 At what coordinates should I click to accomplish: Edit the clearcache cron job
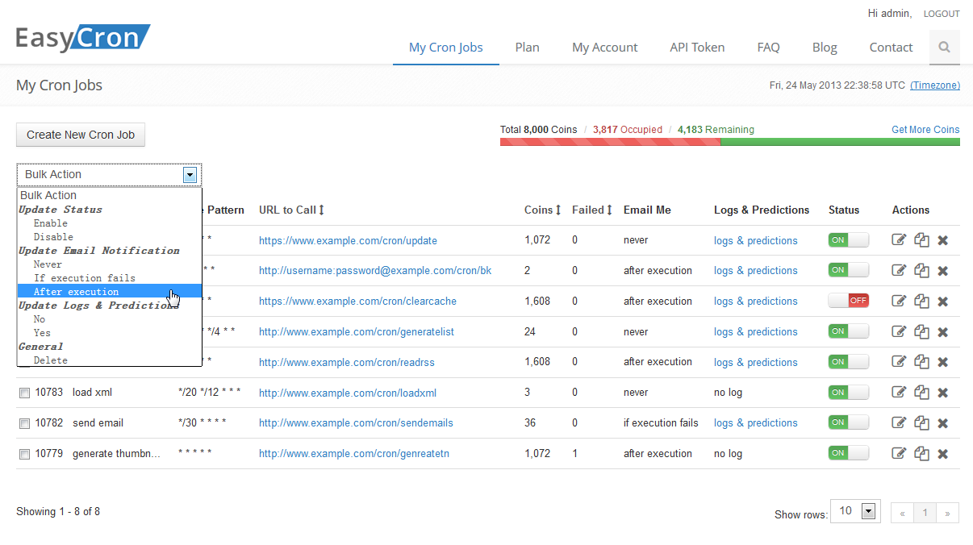899,301
